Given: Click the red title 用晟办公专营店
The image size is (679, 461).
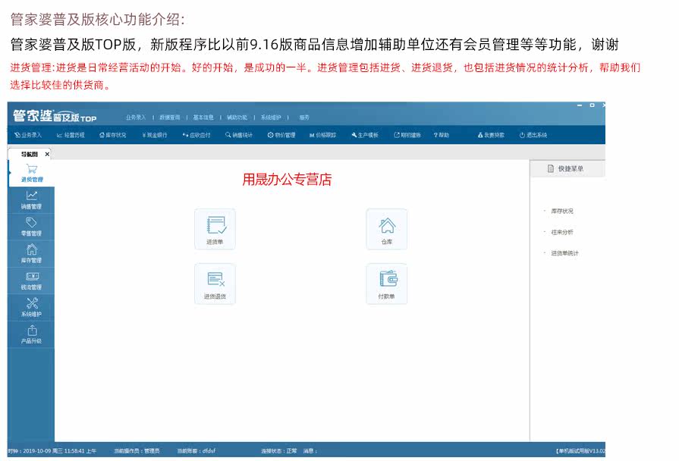Looking at the screenshot, I should click(287, 179).
